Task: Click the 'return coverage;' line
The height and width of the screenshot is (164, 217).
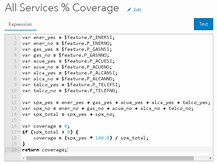Action: [45, 150]
